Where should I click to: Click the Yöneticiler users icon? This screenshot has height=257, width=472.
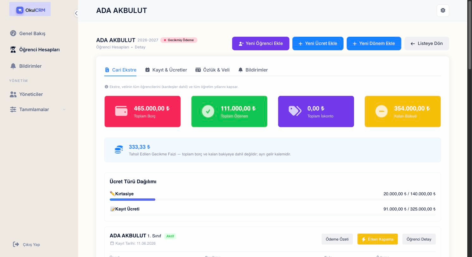click(13, 94)
